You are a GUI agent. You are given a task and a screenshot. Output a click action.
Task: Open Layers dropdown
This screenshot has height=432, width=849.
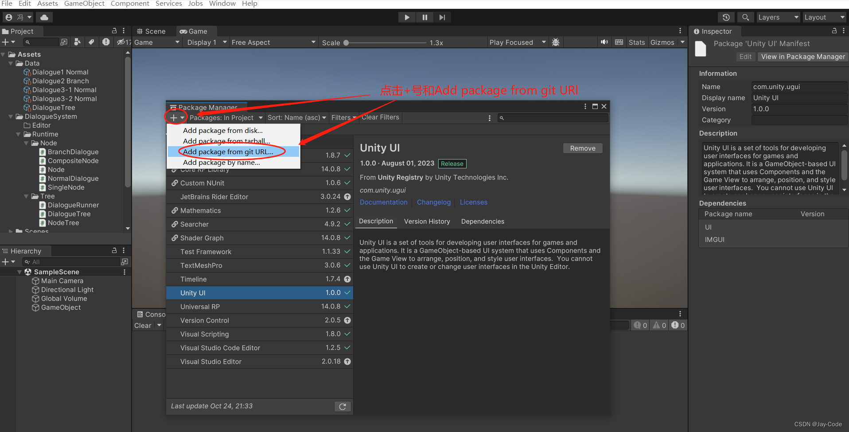(x=778, y=17)
